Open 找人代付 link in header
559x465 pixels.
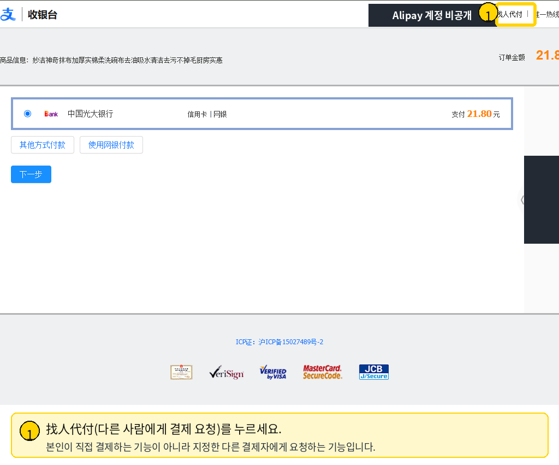click(510, 14)
